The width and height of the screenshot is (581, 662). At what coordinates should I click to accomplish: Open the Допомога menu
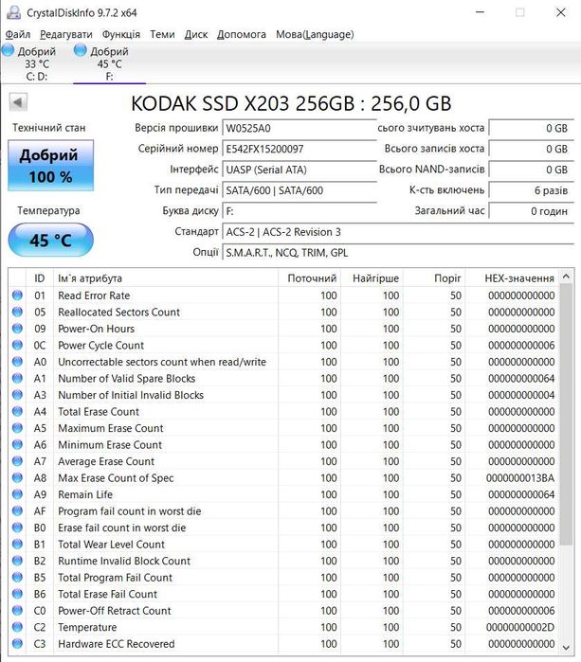pos(242,34)
